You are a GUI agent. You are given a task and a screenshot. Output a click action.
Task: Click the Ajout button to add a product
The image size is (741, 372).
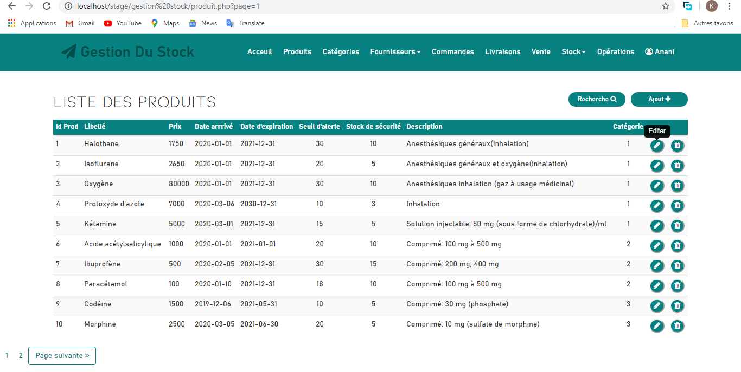[x=659, y=99]
